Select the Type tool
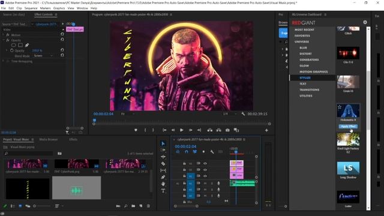 click(163, 191)
